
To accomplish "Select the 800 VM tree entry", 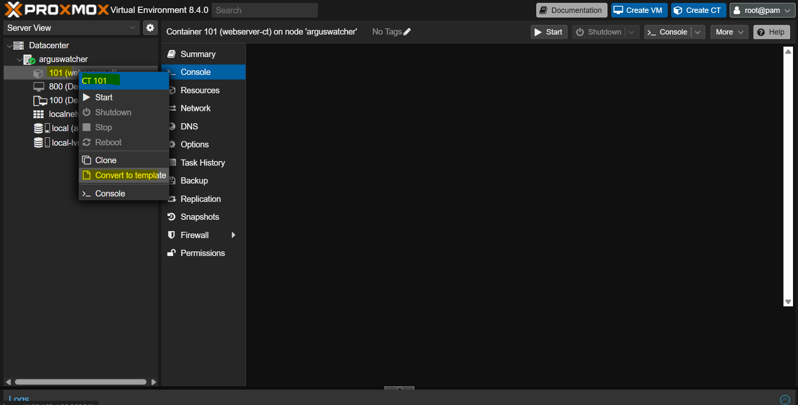I will [x=63, y=87].
